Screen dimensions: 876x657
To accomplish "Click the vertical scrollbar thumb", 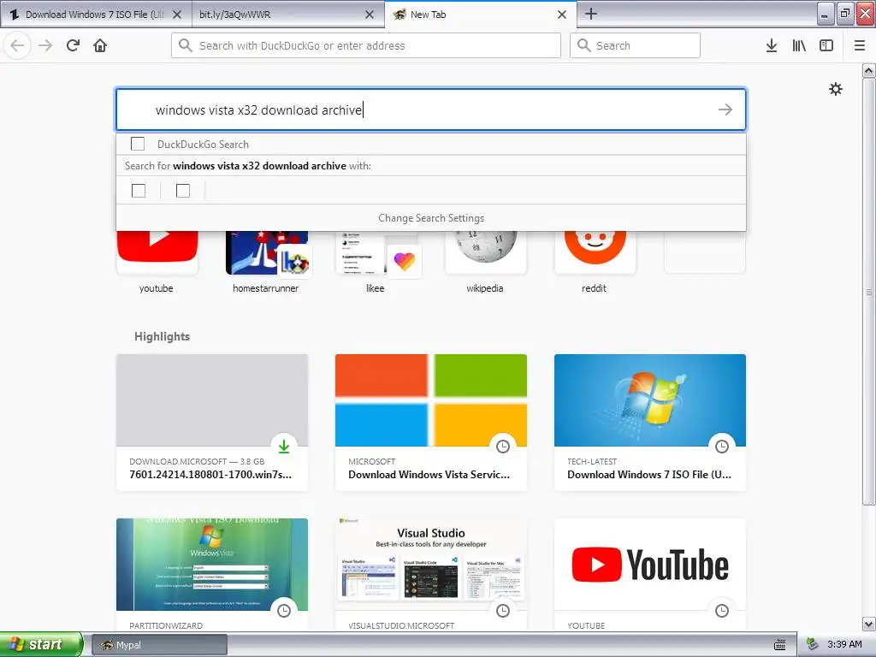I will (868, 293).
